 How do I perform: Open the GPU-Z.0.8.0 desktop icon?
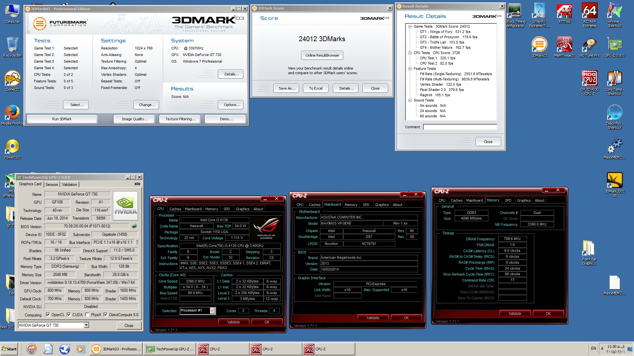[x=615, y=47]
